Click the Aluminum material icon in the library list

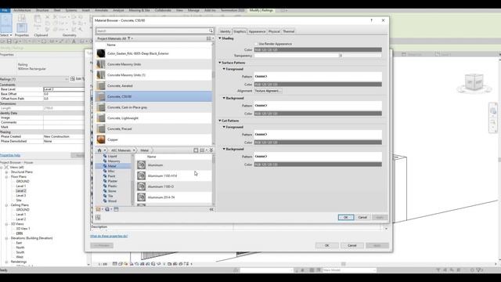tap(141, 165)
